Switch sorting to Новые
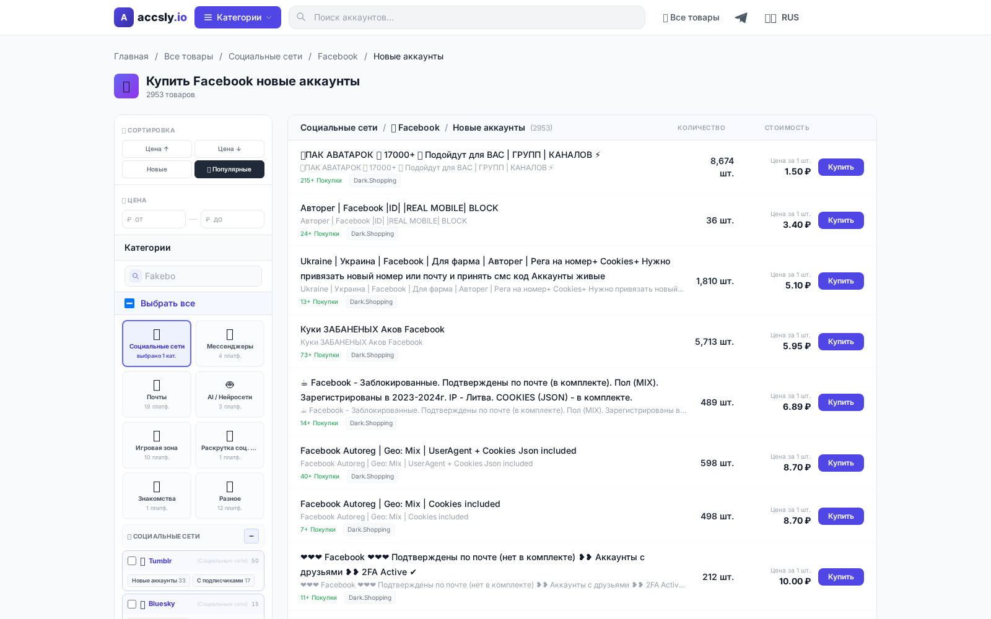The image size is (991, 619). 157,169
